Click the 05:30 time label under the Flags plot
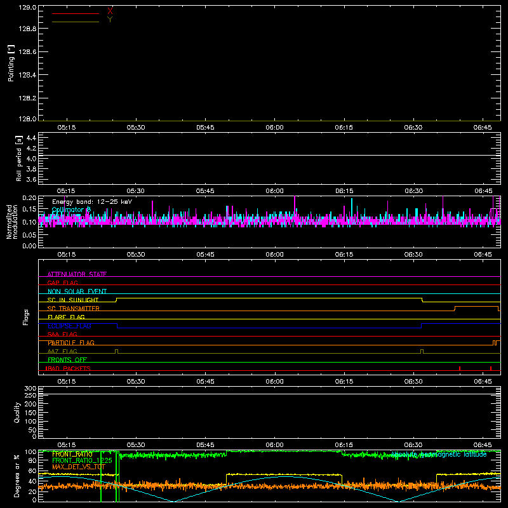This screenshot has width=508, height=508. pos(136,382)
